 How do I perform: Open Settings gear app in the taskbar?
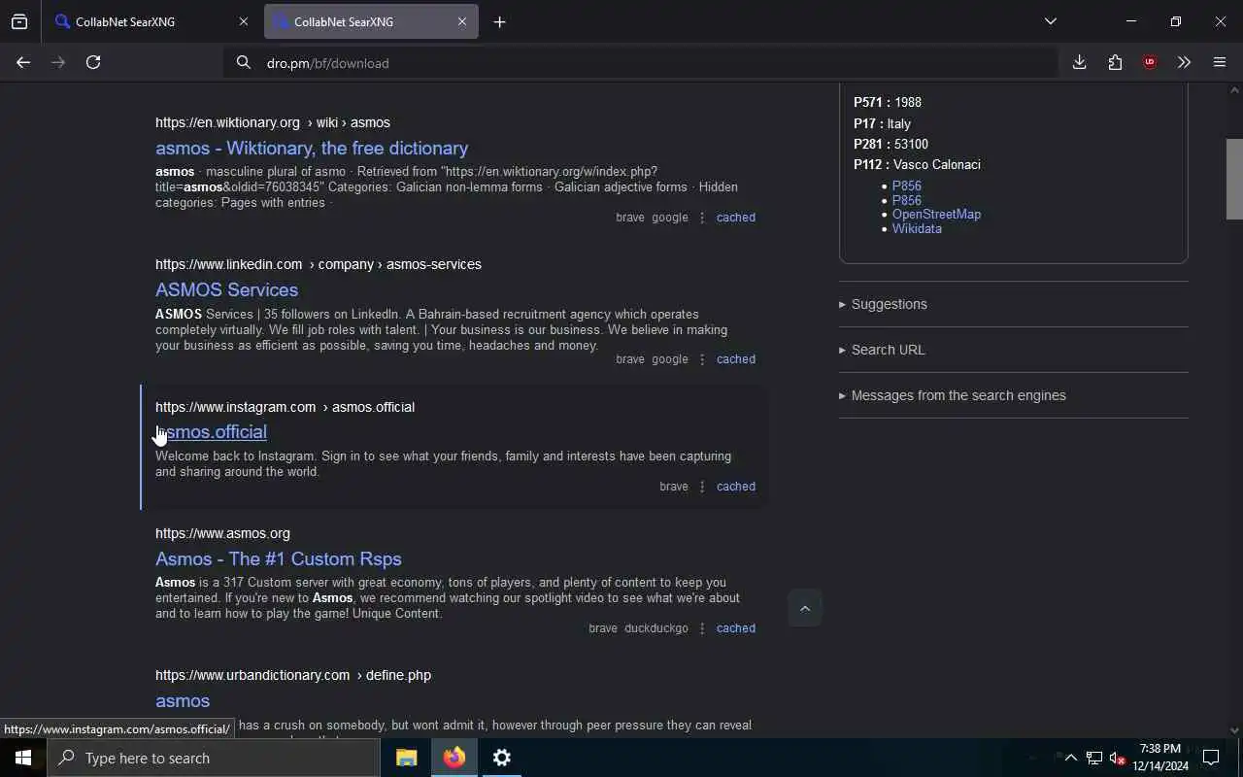point(501,758)
